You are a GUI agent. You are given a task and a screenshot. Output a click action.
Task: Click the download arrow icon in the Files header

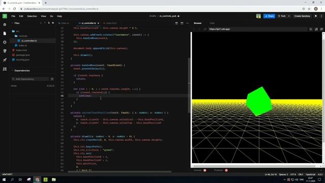coord(41,23)
